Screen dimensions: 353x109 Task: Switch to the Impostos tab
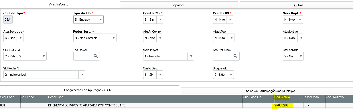pyautogui.click(x=179, y=5)
